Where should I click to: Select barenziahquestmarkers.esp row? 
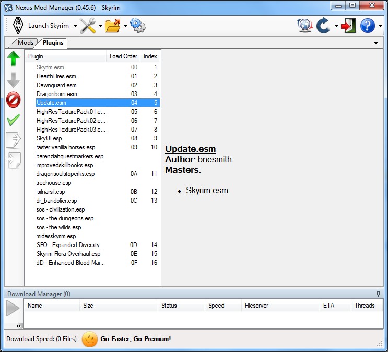point(98,156)
